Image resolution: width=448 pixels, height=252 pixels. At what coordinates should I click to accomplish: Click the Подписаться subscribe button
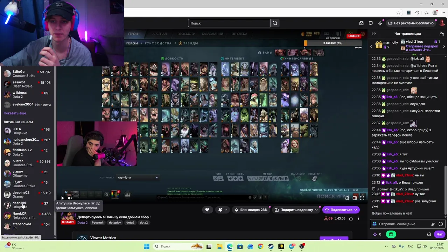pyautogui.click(x=341, y=210)
